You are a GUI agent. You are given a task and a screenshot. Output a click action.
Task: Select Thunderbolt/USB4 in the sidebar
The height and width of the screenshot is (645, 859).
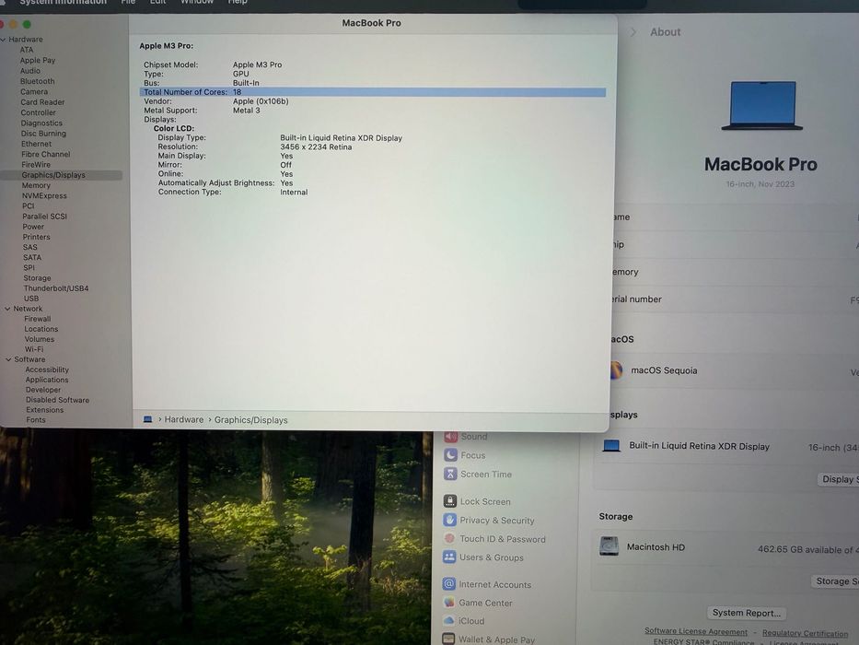tap(56, 287)
